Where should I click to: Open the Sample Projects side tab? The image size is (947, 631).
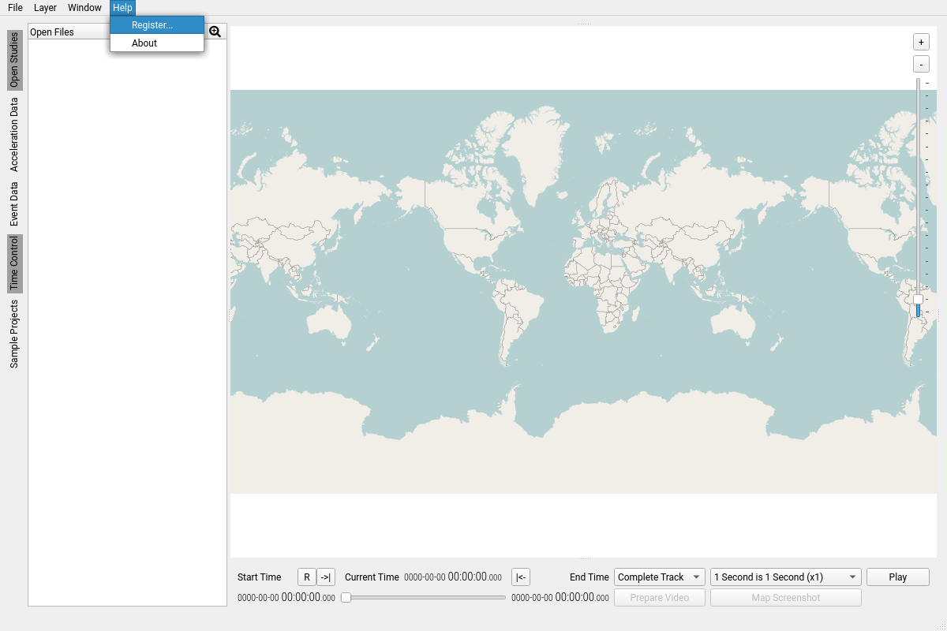pos(15,334)
